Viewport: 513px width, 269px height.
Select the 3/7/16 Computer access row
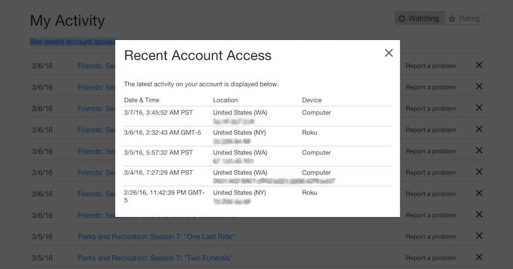click(258, 116)
